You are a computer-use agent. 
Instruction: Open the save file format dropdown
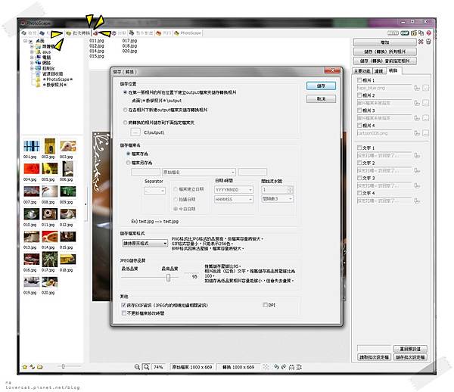click(x=145, y=243)
